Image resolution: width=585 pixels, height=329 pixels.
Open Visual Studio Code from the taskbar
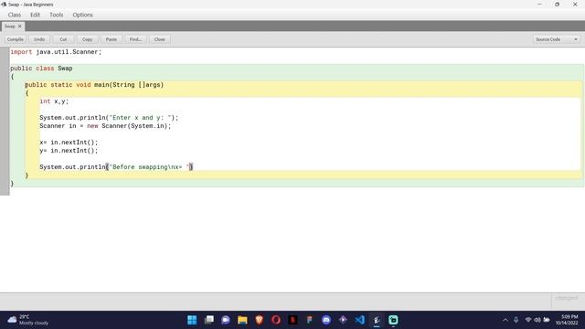point(359,320)
